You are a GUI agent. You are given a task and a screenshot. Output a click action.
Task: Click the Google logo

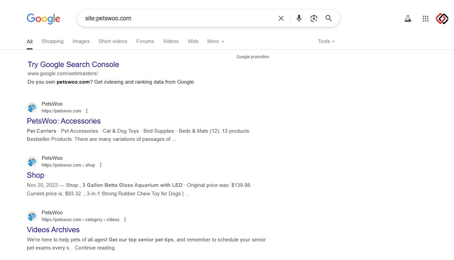[x=43, y=19]
